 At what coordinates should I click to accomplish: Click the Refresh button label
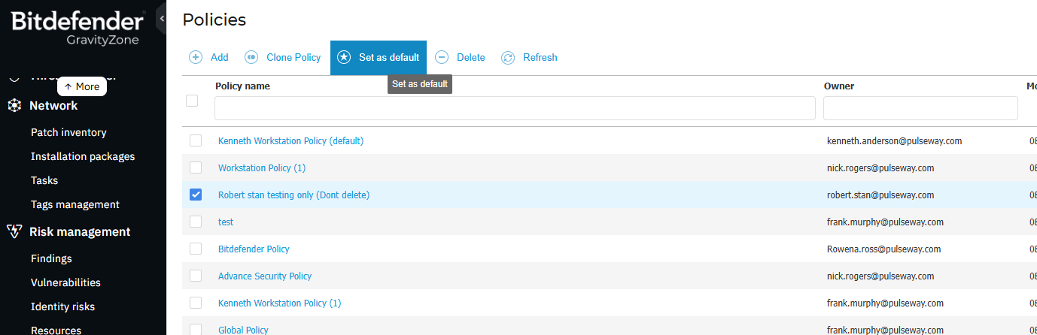click(x=540, y=57)
